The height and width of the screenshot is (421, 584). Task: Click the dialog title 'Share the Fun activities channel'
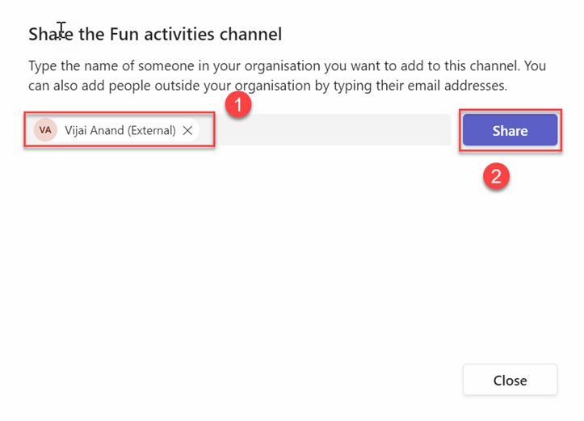[154, 34]
